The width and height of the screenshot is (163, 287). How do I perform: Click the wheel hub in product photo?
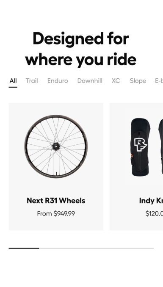click(56, 146)
